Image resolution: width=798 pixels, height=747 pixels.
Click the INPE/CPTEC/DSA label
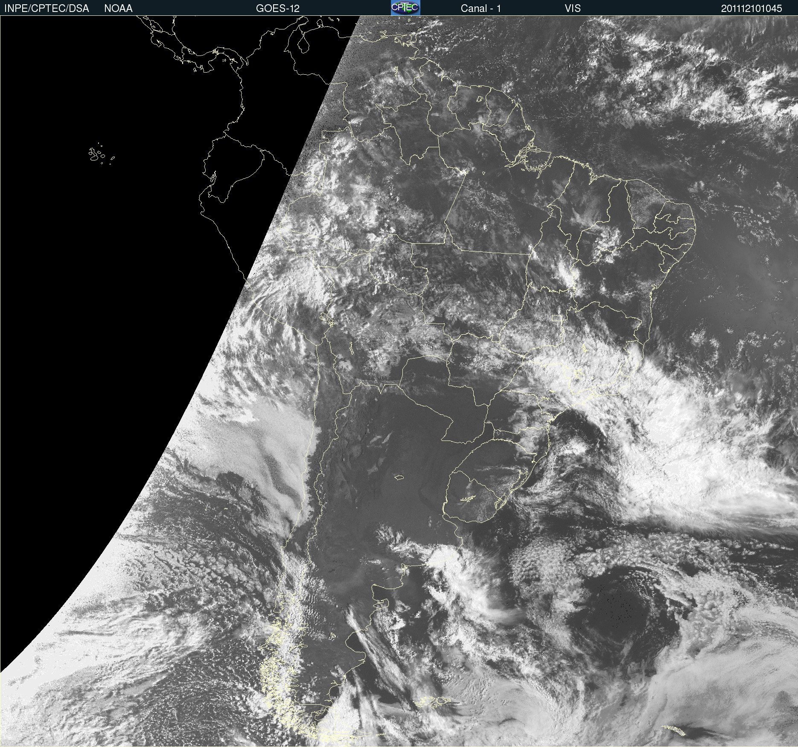47,9
